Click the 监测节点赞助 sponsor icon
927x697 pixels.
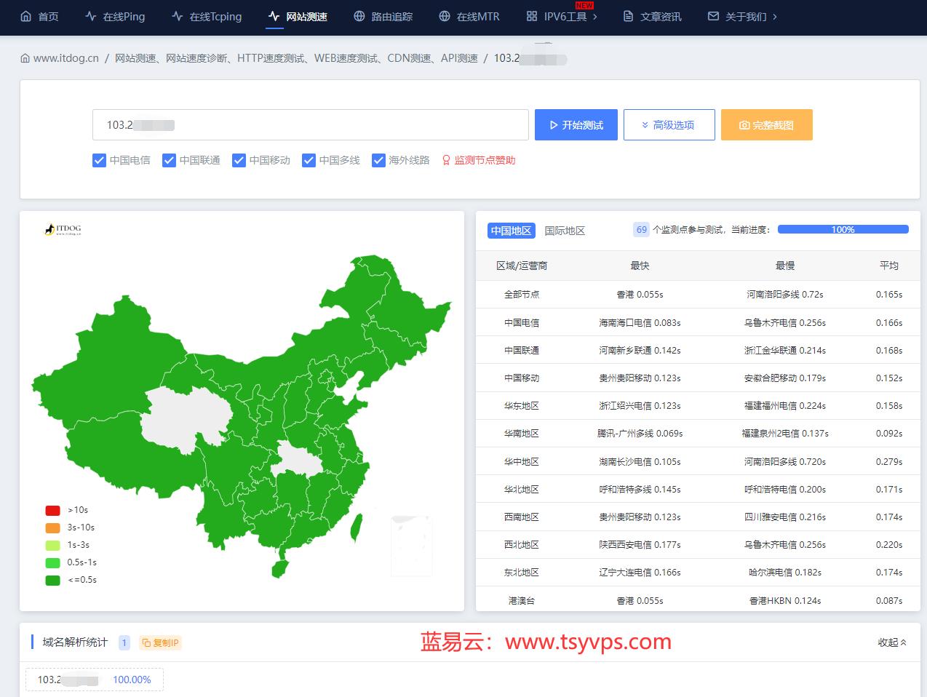(446, 160)
